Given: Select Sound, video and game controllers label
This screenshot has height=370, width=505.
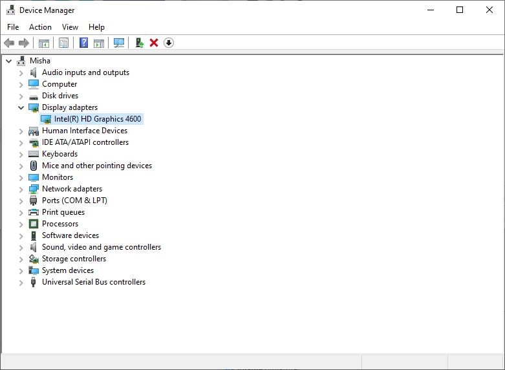Looking at the screenshot, I should point(102,247).
